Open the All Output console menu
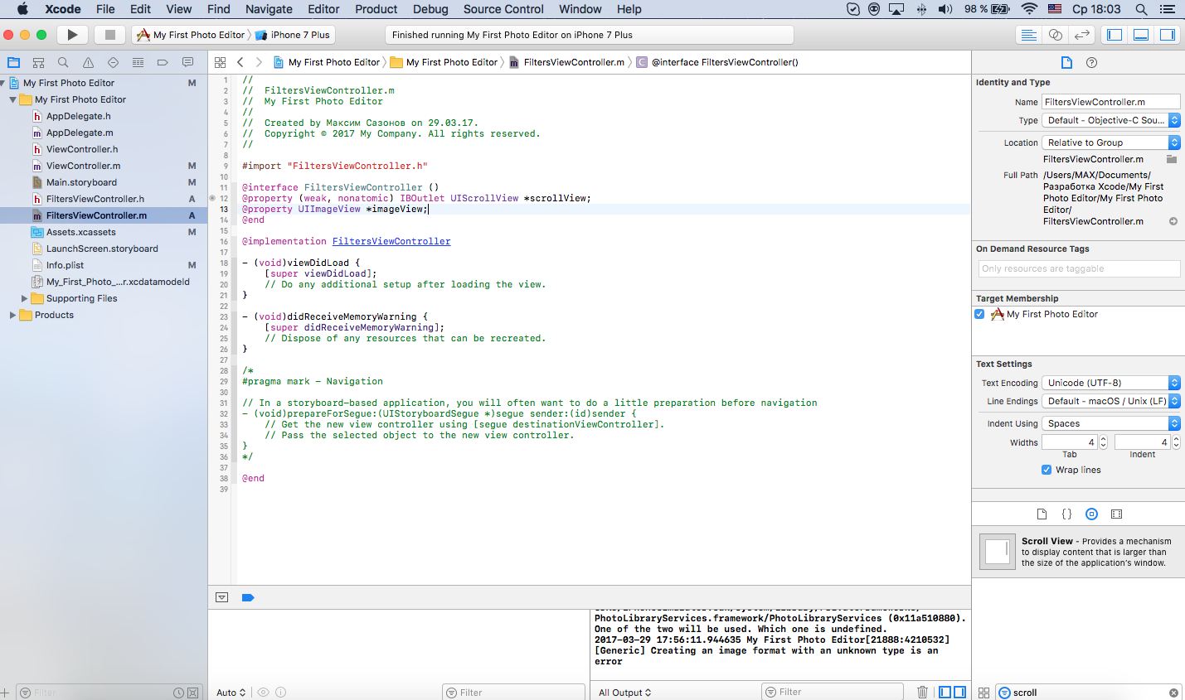This screenshot has height=700, width=1185. click(625, 693)
